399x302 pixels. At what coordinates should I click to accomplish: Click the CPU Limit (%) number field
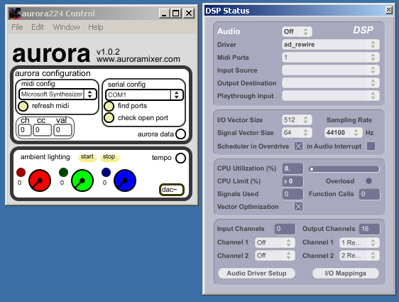[x=293, y=181]
